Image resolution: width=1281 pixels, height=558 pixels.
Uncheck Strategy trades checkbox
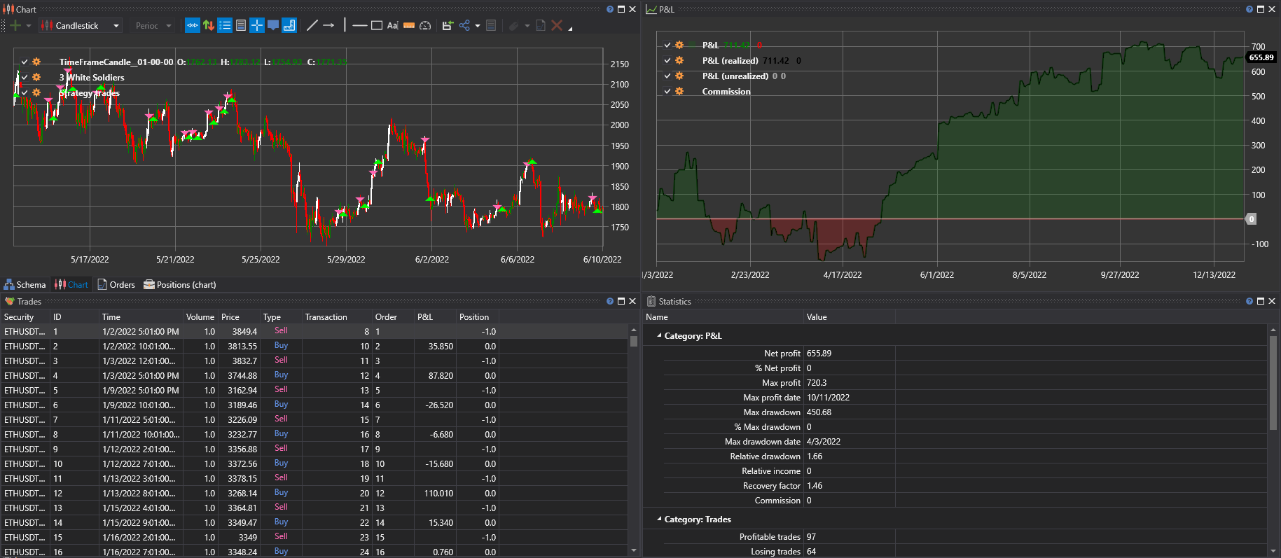pos(25,92)
